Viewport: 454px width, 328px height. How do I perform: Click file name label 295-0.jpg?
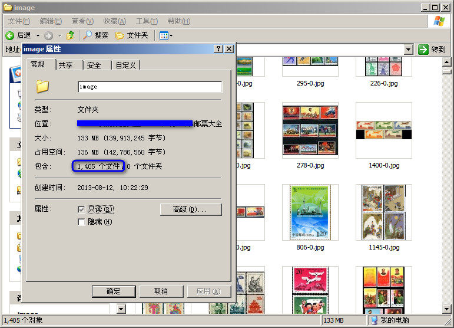[x=310, y=83]
